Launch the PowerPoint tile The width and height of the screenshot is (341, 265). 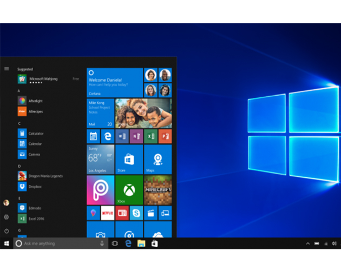tap(165, 136)
